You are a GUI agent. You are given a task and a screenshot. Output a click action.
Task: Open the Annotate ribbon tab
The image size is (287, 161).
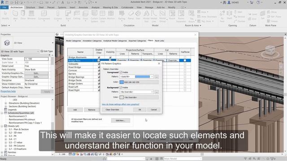point(83,7)
